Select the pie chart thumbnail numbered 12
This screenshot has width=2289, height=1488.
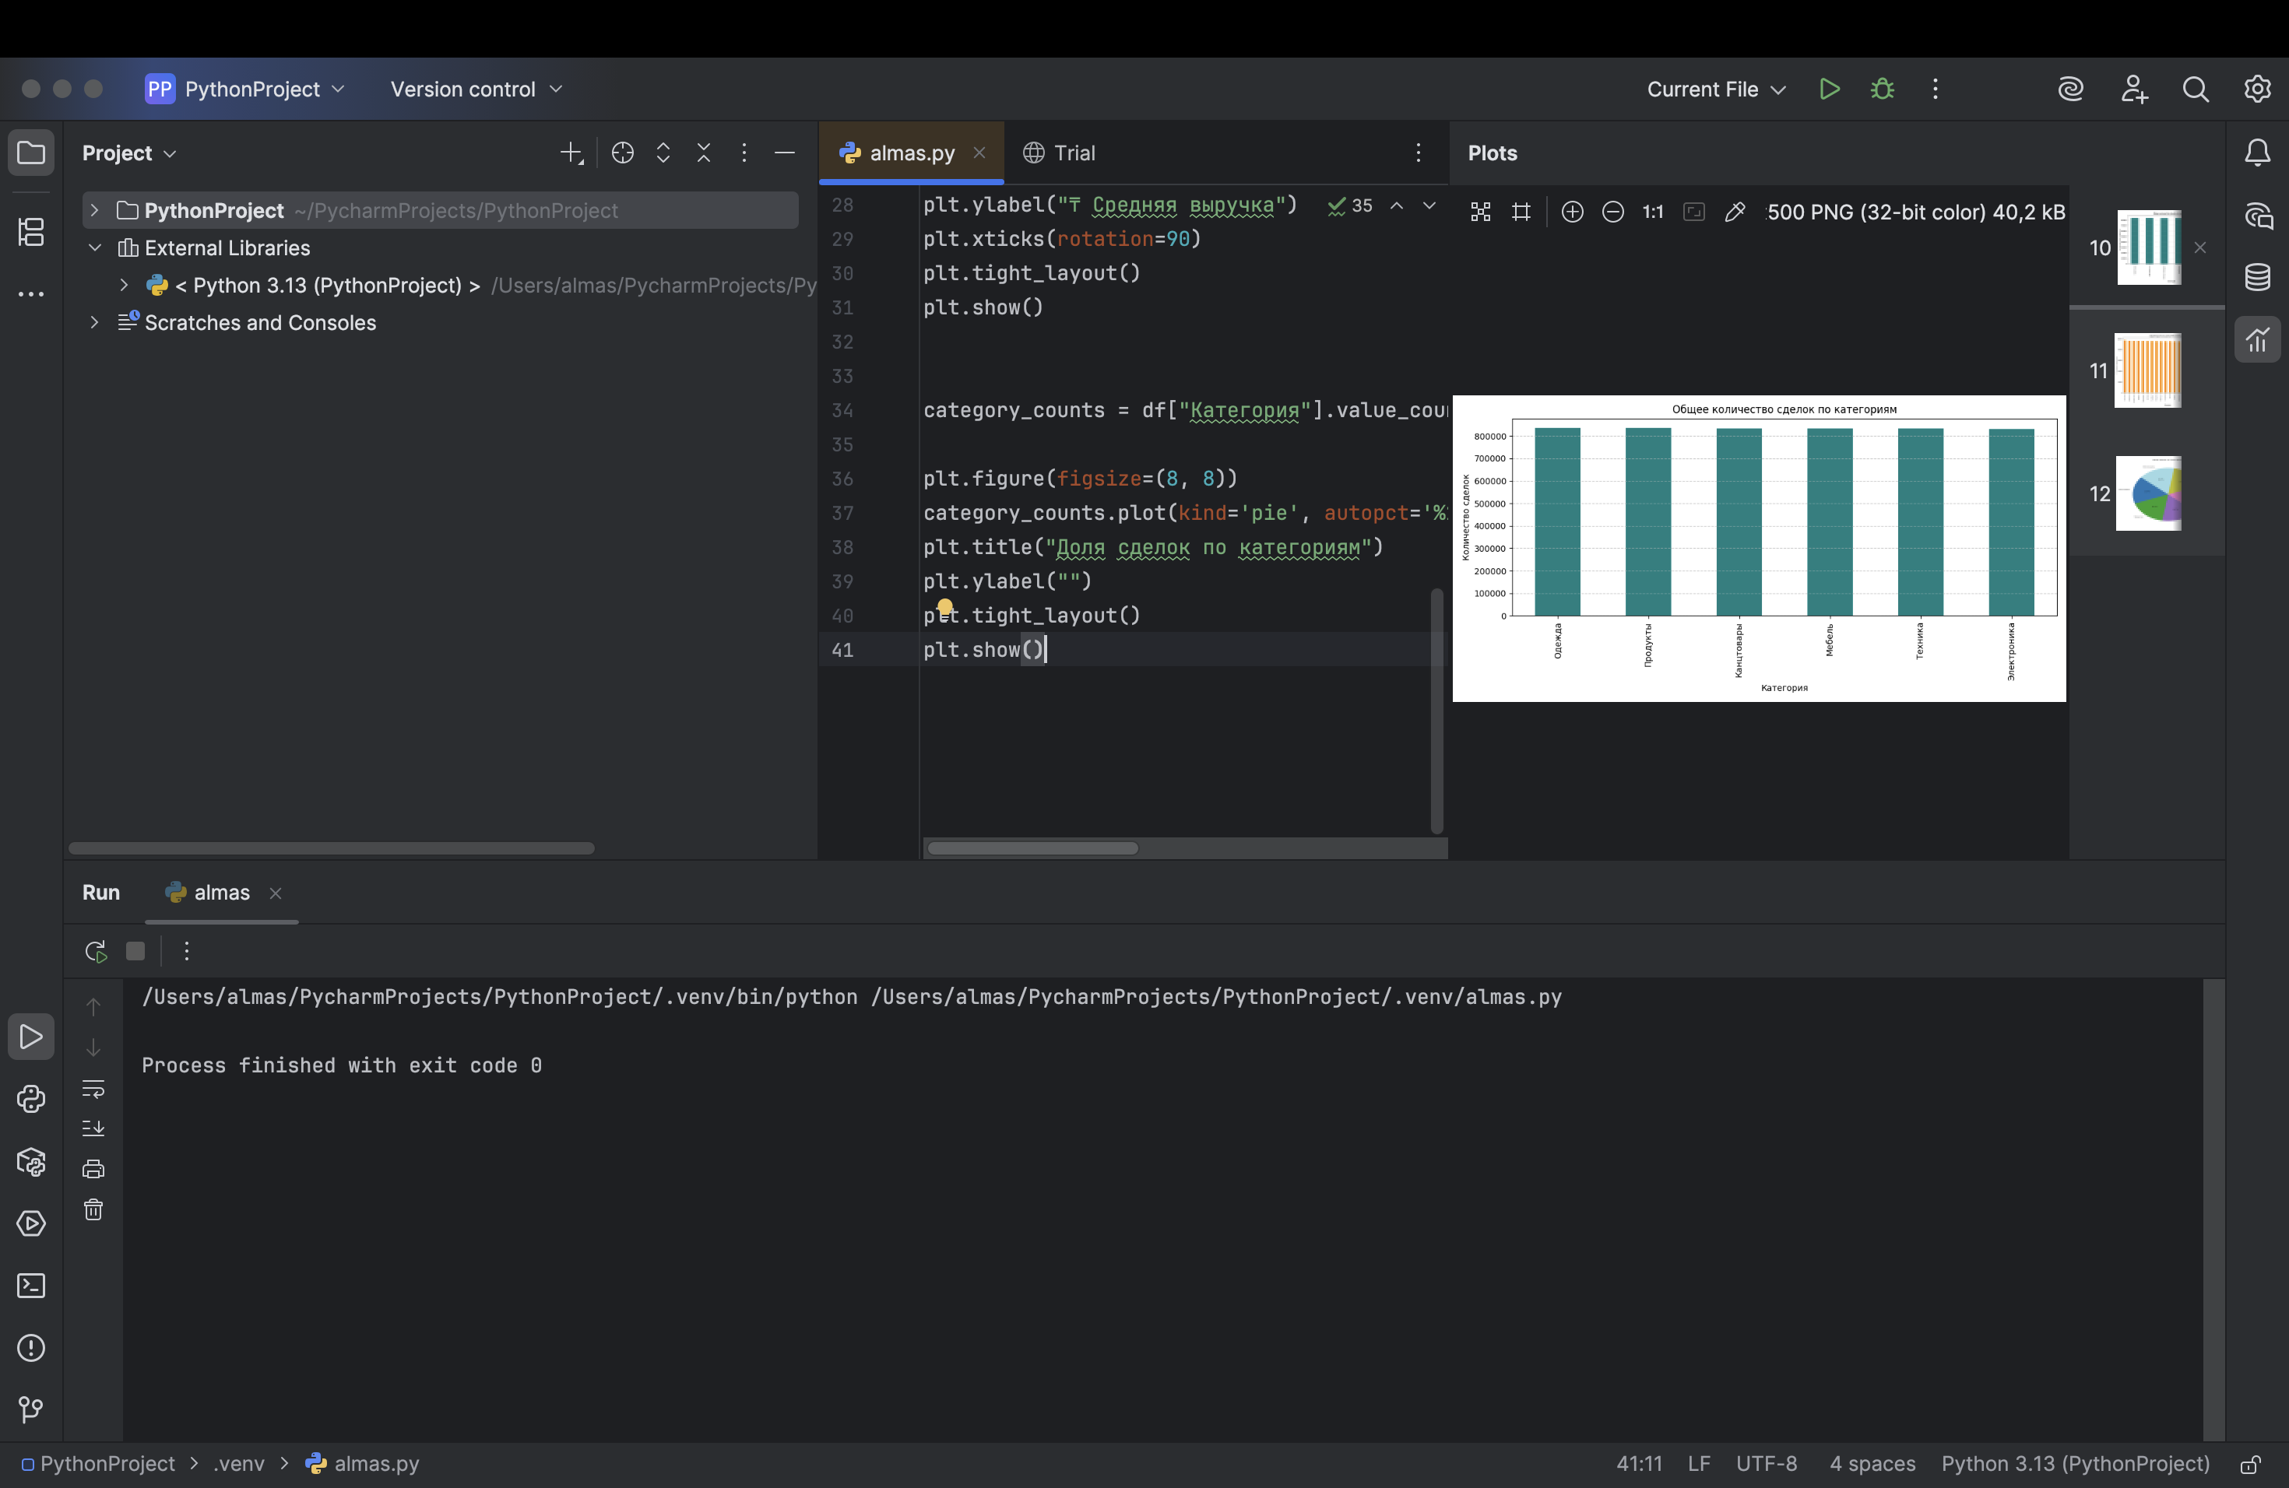2147,493
